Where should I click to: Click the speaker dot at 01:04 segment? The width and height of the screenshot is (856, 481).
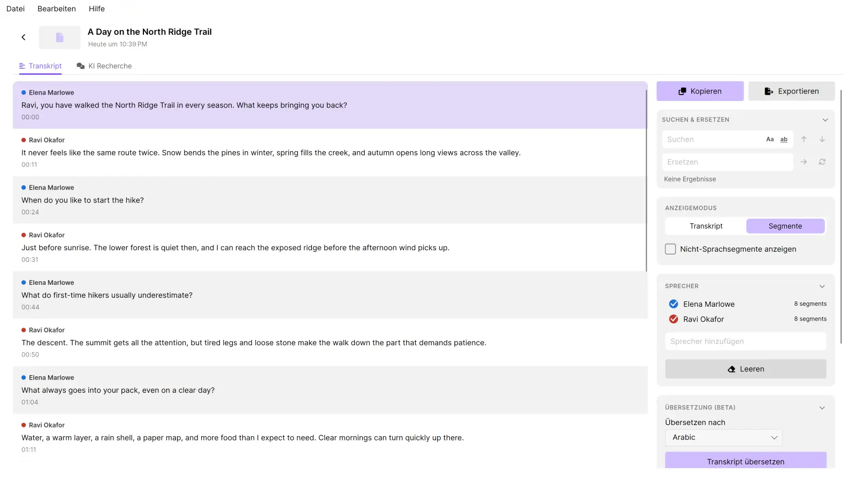coord(24,378)
